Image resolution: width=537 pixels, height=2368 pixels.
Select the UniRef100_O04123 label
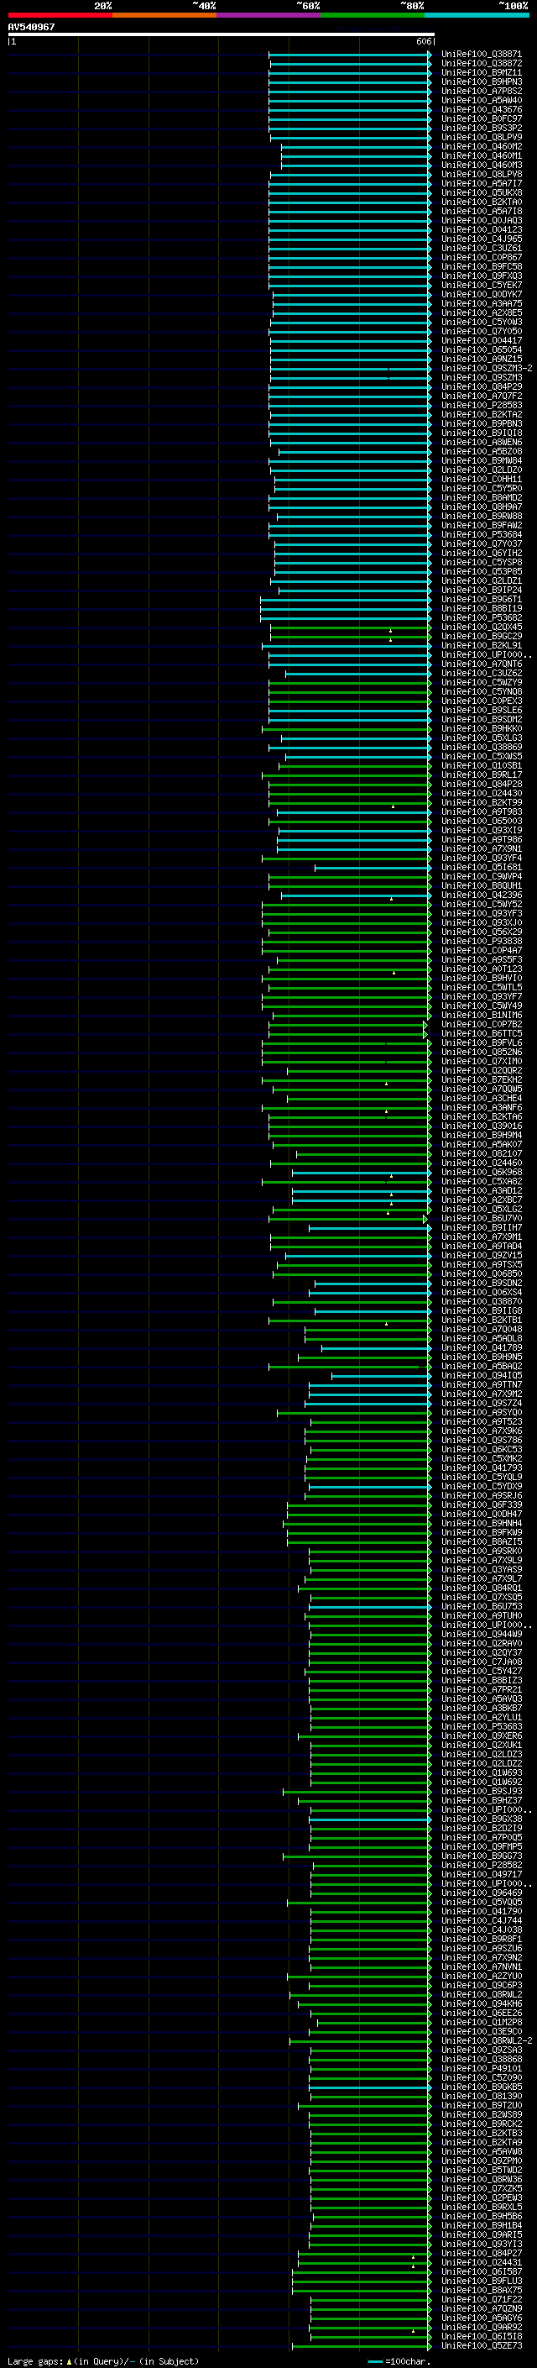[x=482, y=230]
